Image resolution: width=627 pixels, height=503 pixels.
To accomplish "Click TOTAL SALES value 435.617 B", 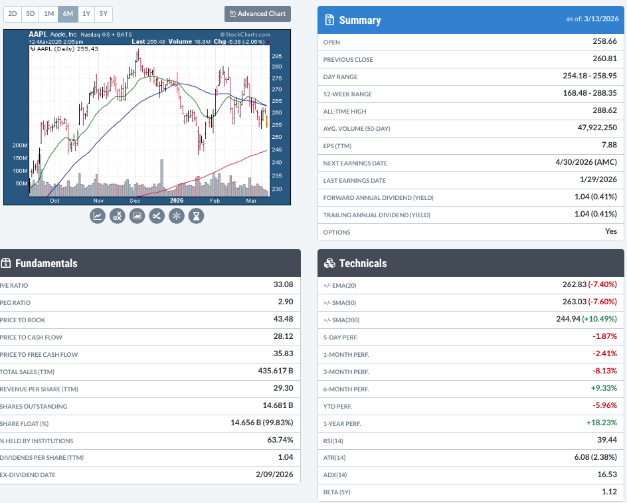I will [276, 371].
